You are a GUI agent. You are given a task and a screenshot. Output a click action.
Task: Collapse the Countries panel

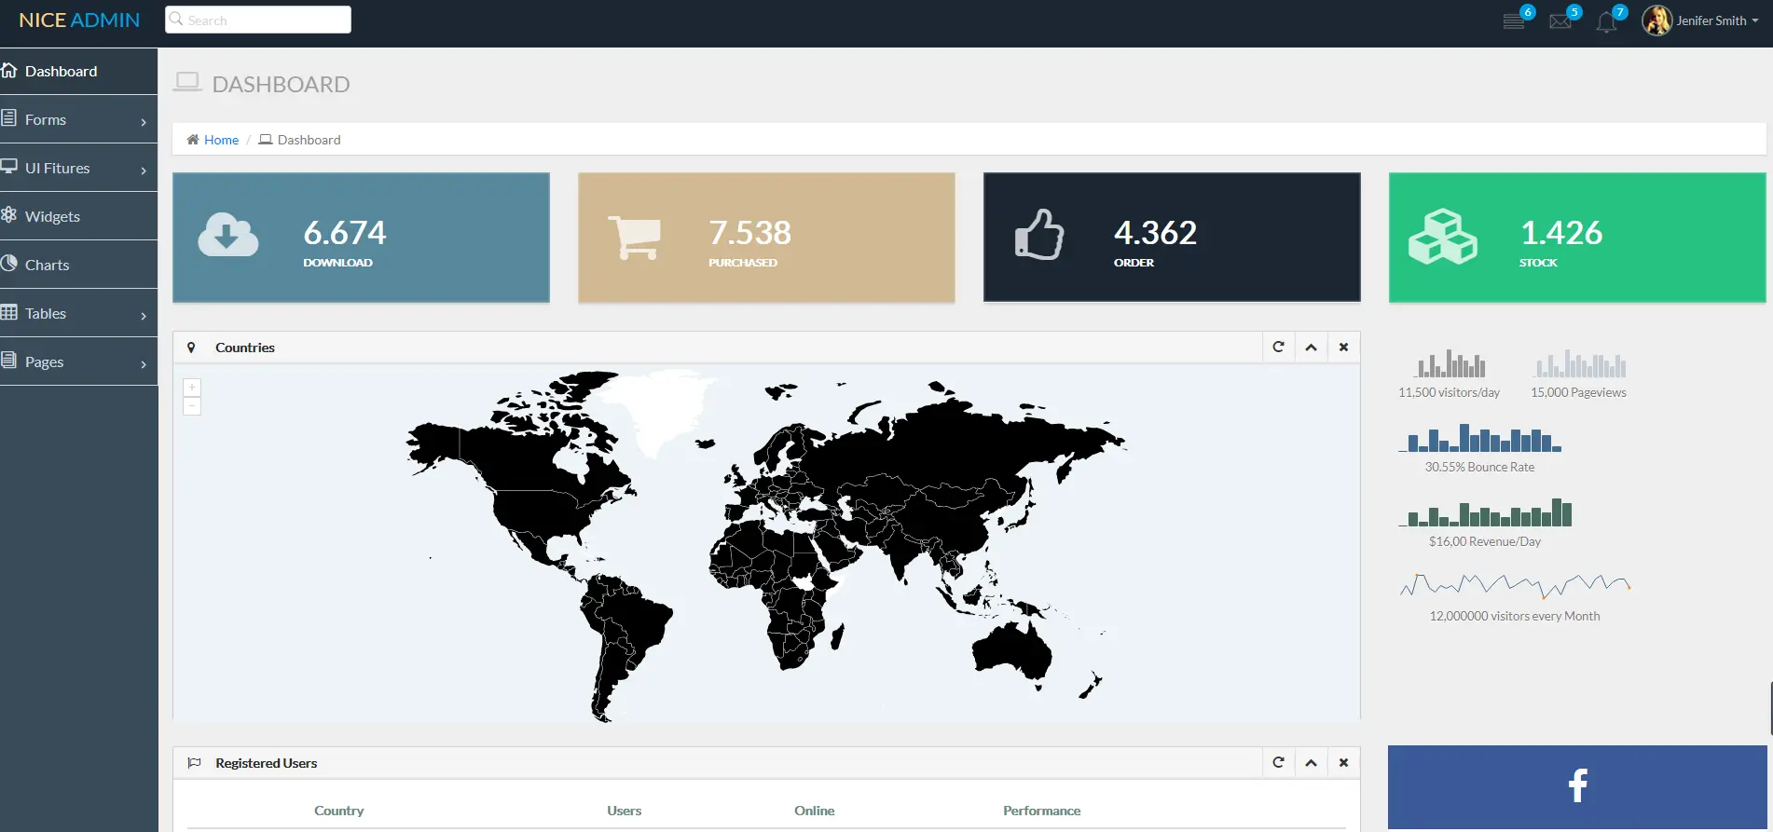click(x=1311, y=348)
